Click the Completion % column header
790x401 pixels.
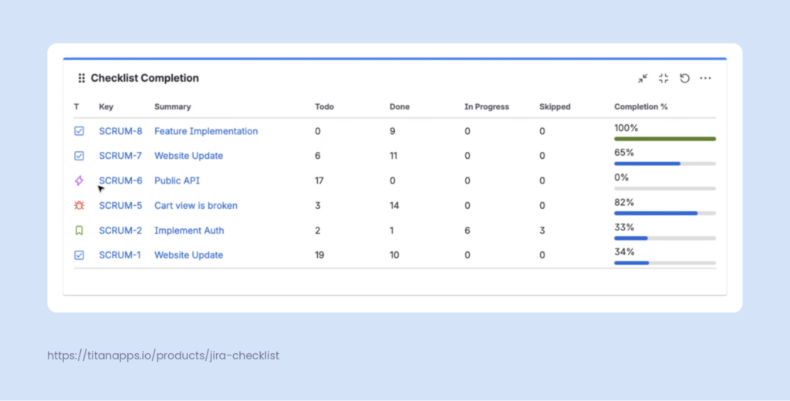pos(641,106)
